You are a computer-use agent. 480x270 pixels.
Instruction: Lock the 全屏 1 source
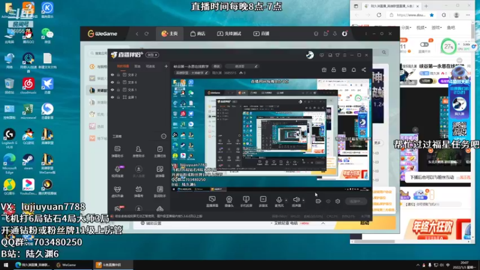click(118, 97)
